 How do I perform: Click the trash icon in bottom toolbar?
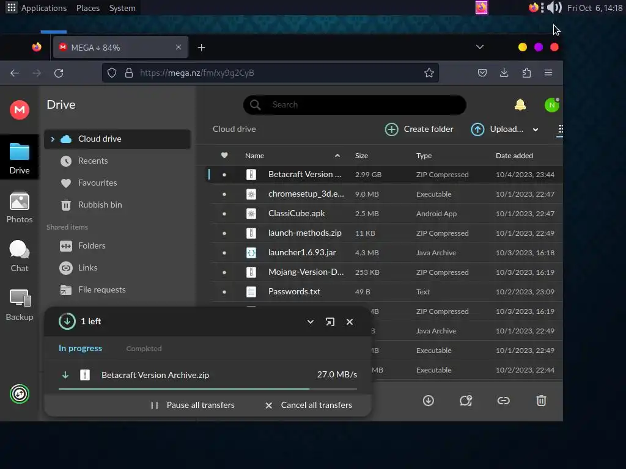pyautogui.click(x=541, y=401)
